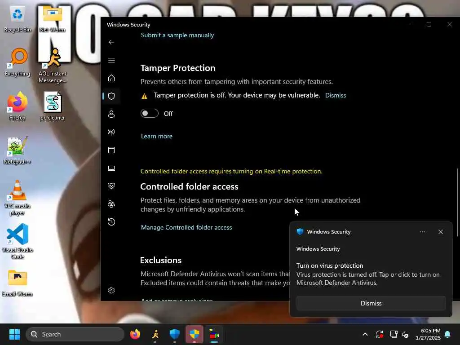Click the Exclusions heading
This screenshot has height=345, width=460.
coord(161,260)
